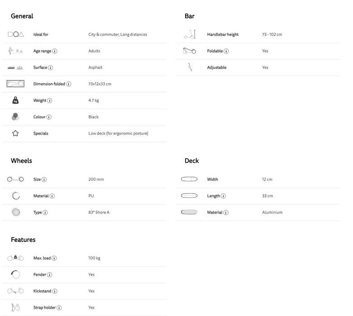Image resolution: width=353 pixels, height=316 pixels.
Task: Click info icon next to Dimension folded
Action: point(69,84)
